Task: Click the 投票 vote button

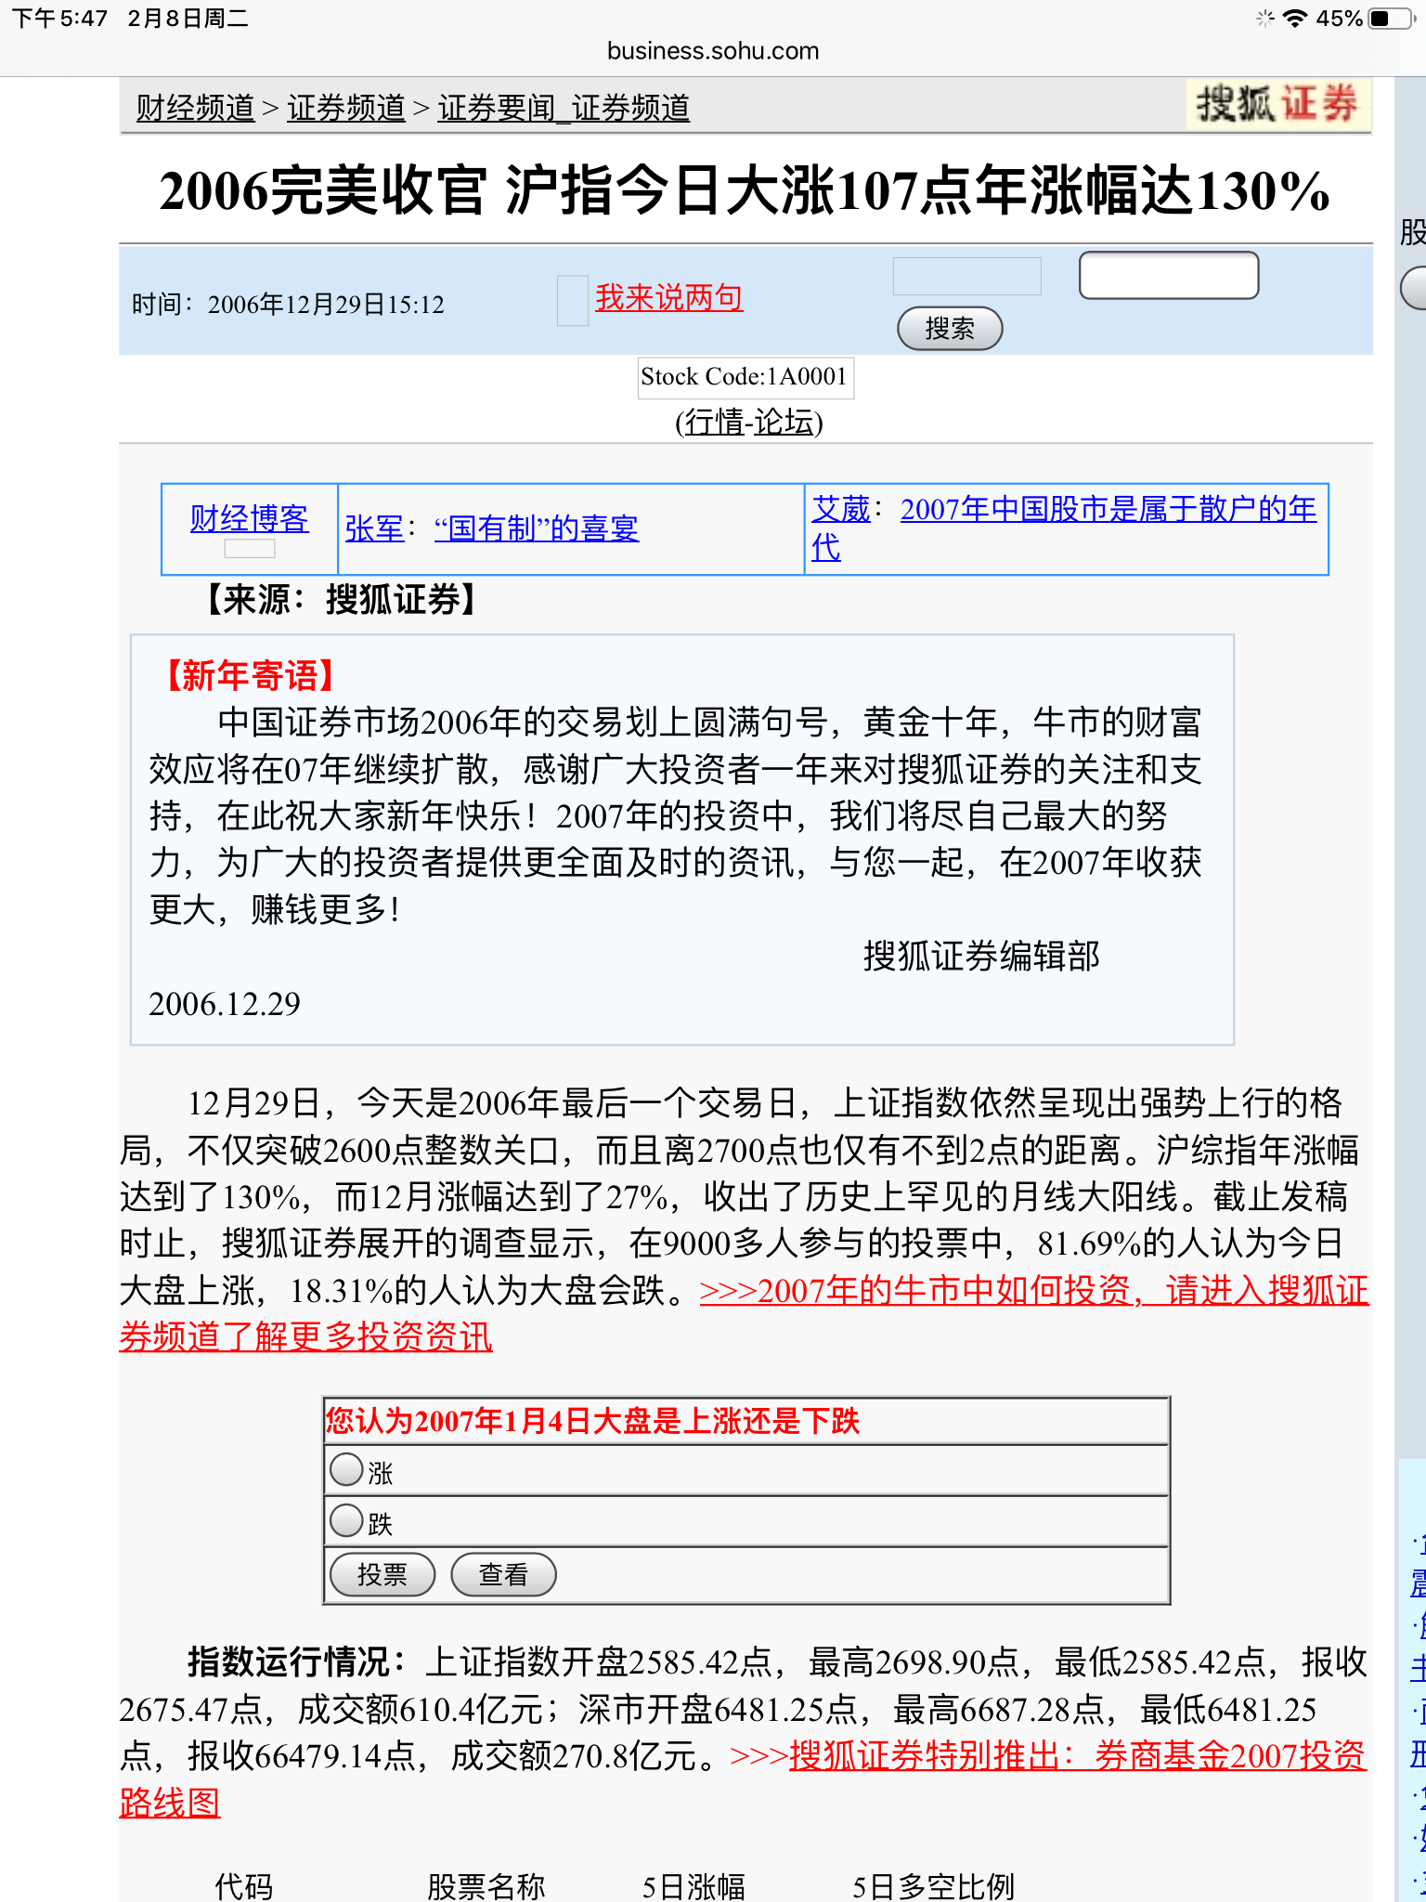Action: 382,1574
